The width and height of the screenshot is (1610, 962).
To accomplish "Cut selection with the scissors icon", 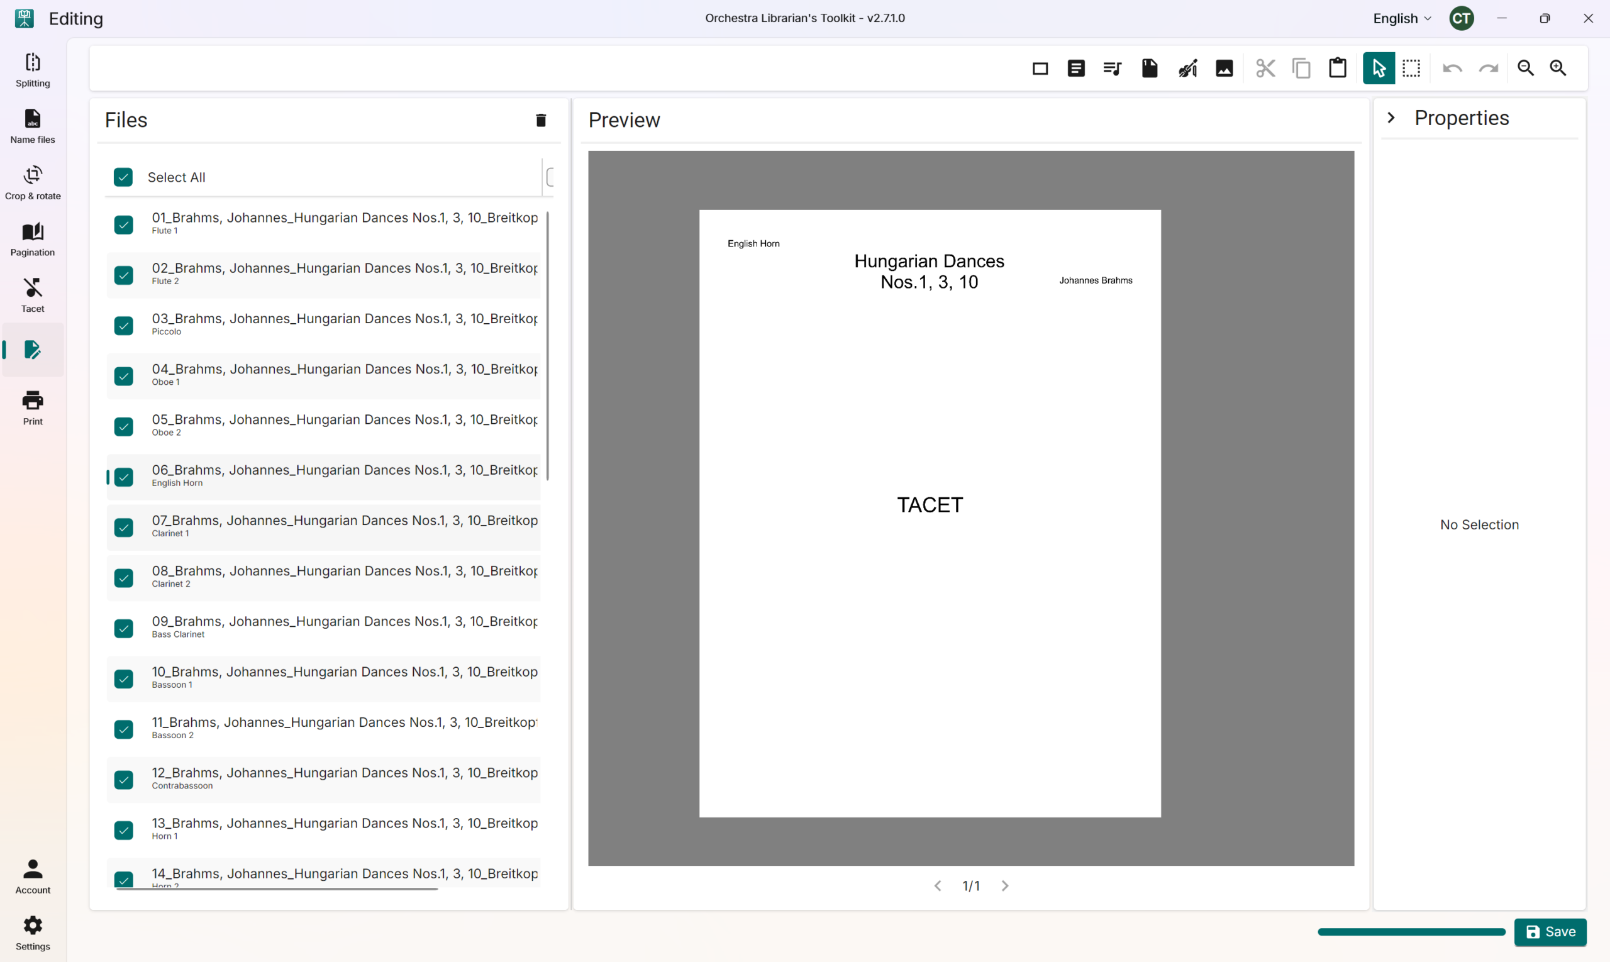I will (x=1265, y=68).
